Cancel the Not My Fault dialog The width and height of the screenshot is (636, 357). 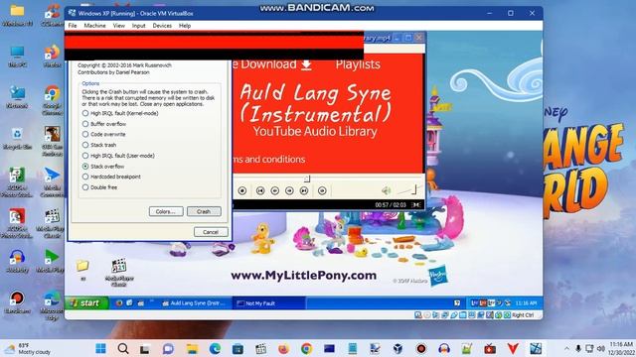(211, 232)
